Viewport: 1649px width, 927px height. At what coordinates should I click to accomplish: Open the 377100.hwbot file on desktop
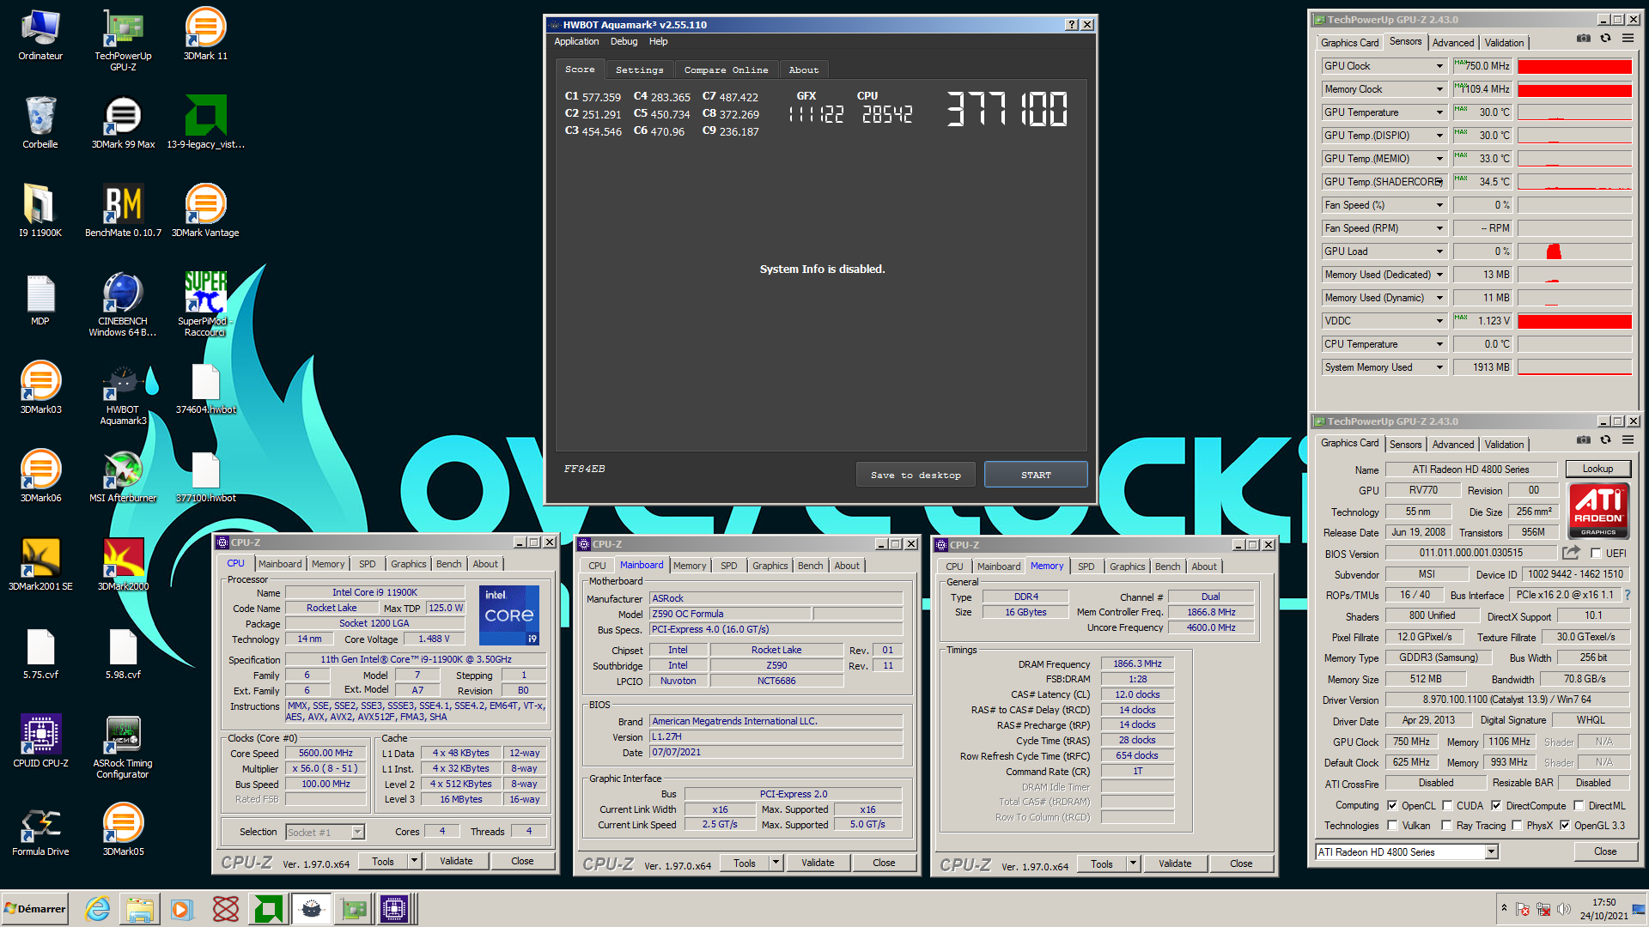point(205,476)
